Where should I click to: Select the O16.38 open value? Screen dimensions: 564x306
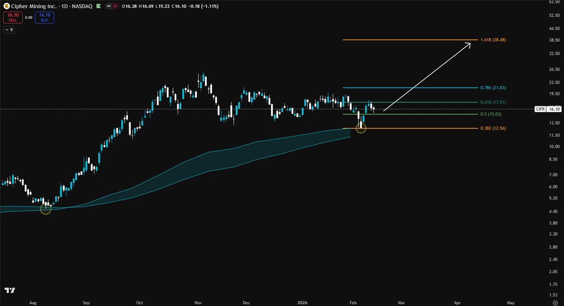(x=130, y=7)
